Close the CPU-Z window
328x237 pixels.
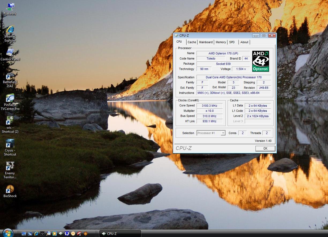pyautogui.click(x=272, y=35)
